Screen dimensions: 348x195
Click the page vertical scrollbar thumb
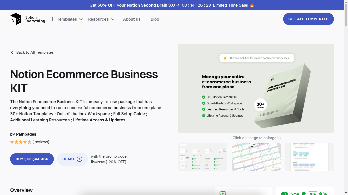[346, 15]
